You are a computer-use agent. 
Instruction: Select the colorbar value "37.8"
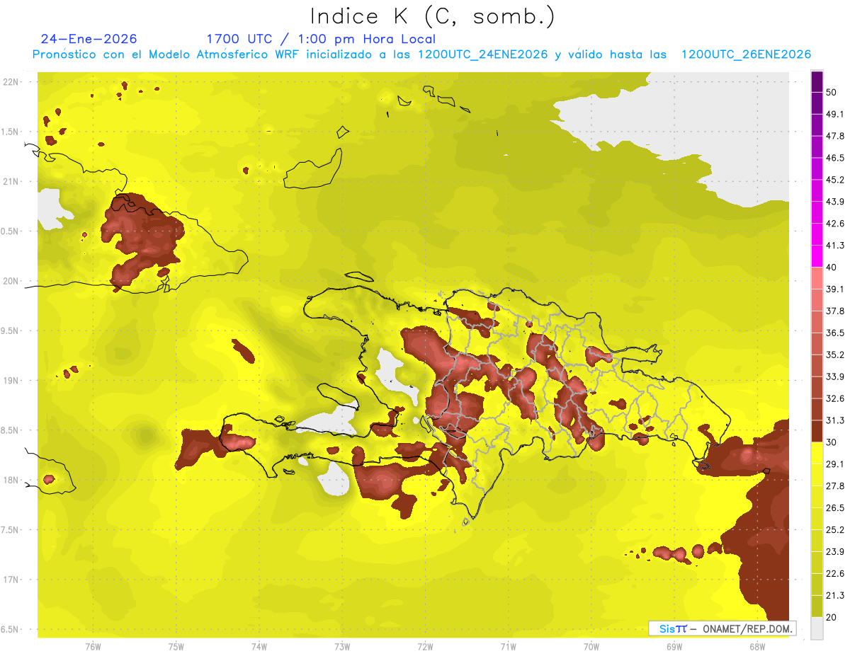click(x=835, y=311)
